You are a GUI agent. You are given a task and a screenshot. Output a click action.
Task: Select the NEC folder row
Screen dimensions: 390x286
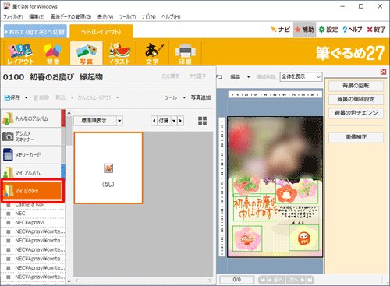point(33,214)
